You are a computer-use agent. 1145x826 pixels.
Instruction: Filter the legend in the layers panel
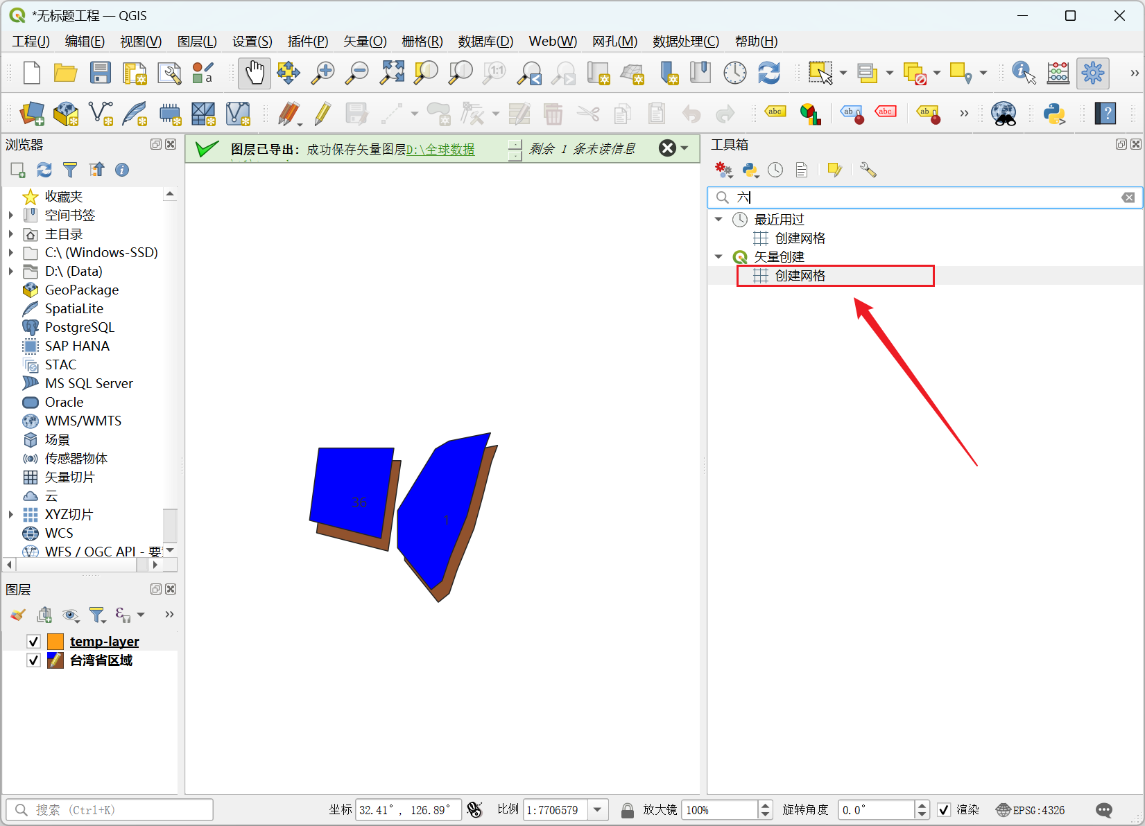click(97, 615)
